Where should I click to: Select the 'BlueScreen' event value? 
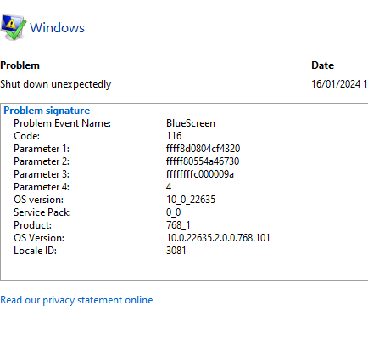coord(191,123)
